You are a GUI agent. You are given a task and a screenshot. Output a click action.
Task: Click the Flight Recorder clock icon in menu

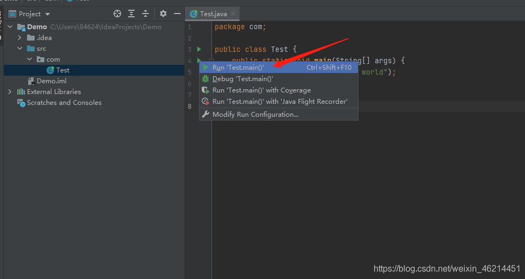coord(205,102)
